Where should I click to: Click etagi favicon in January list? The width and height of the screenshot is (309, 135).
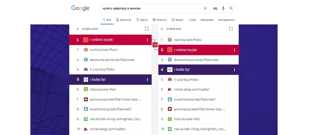[x=170, y=89]
